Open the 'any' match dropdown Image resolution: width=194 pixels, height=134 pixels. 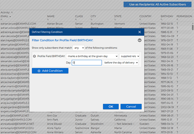(79, 48)
